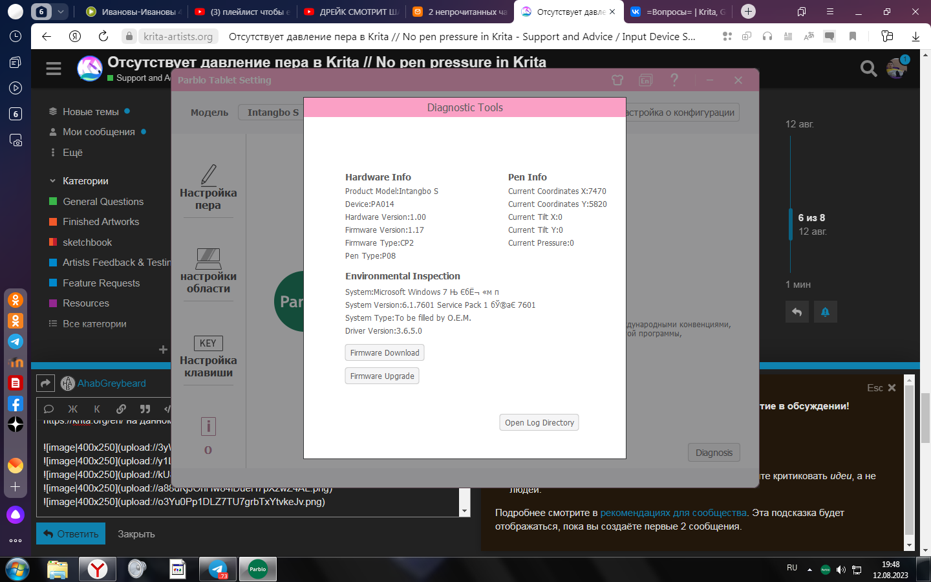The width and height of the screenshot is (931, 582).
Task: Click the share arrow beside AhabGreybeard
Action: pyautogui.click(x=45, y=383)
